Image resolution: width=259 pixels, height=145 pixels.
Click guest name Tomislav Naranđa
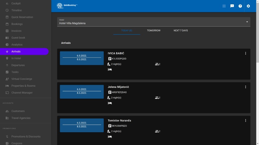click(x=119, y=121)
